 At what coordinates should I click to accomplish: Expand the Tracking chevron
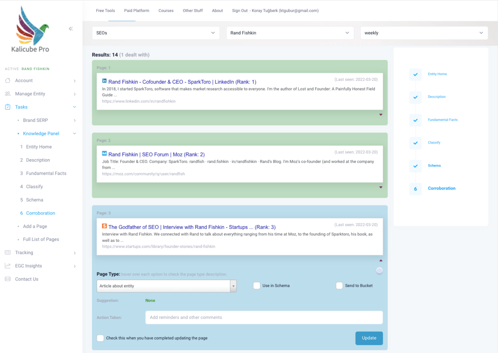pos(75,253)
